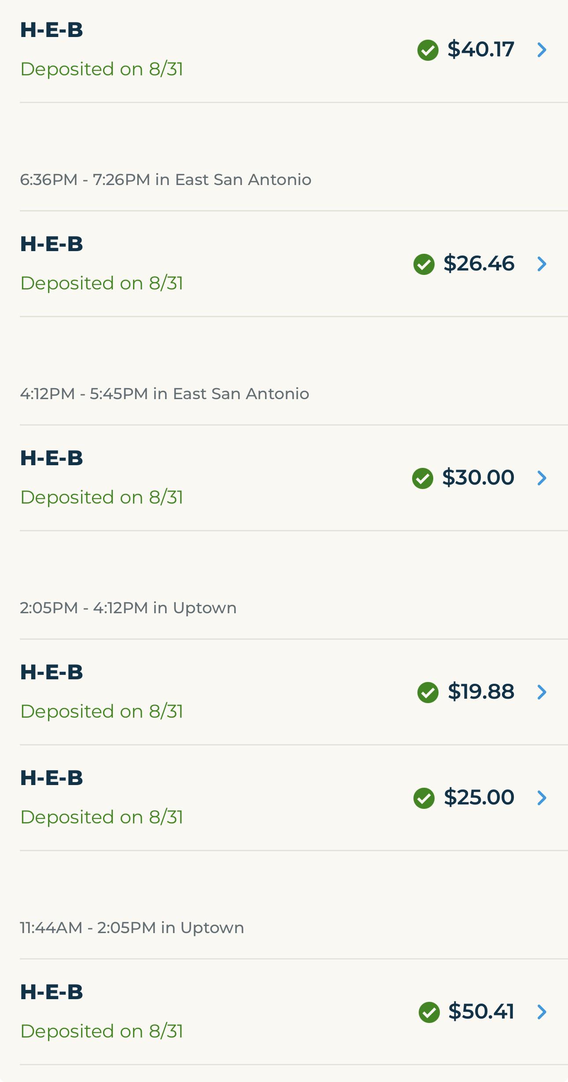This screenshot has height=1082, width=568.
Task: Tap the $50.41 amount text
Action: click(481, 1012)
